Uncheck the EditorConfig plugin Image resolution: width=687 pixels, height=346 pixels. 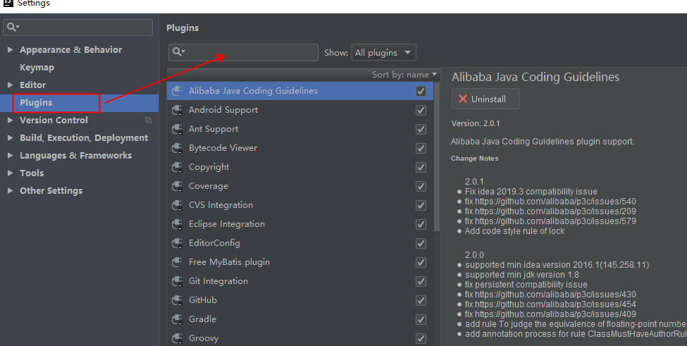click(x=421, y=243)
